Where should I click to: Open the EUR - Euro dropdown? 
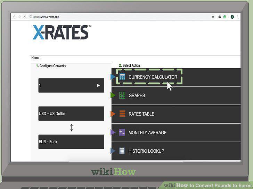(x=71, y=142)
